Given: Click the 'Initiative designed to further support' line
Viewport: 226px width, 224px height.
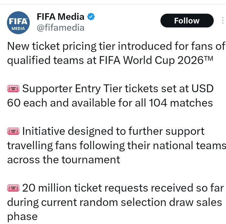Looking at the screenshot, I should pyautogui.click(x=113, y=131).
